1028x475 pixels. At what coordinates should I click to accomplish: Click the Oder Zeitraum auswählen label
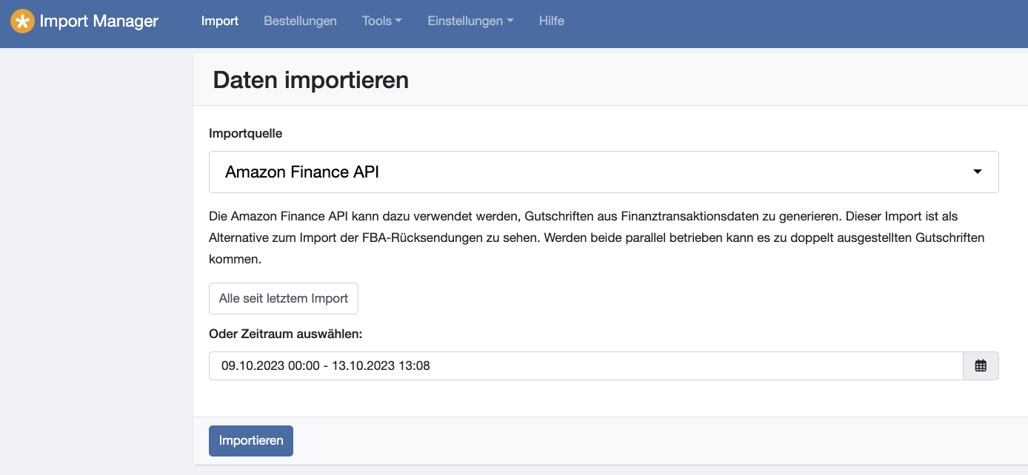coord(286,334)
